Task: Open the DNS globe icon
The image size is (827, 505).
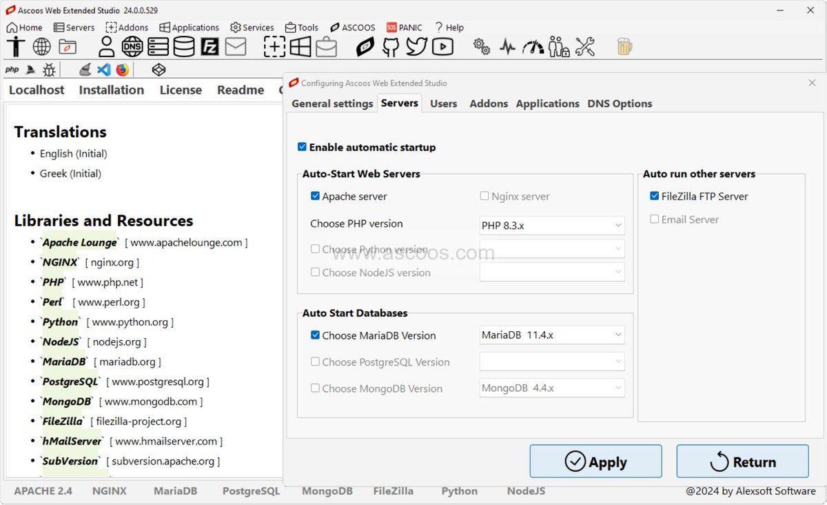Action: tap(132, 47)
